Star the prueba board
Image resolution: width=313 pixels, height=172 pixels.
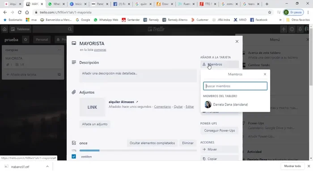click(x=25, y=40)
